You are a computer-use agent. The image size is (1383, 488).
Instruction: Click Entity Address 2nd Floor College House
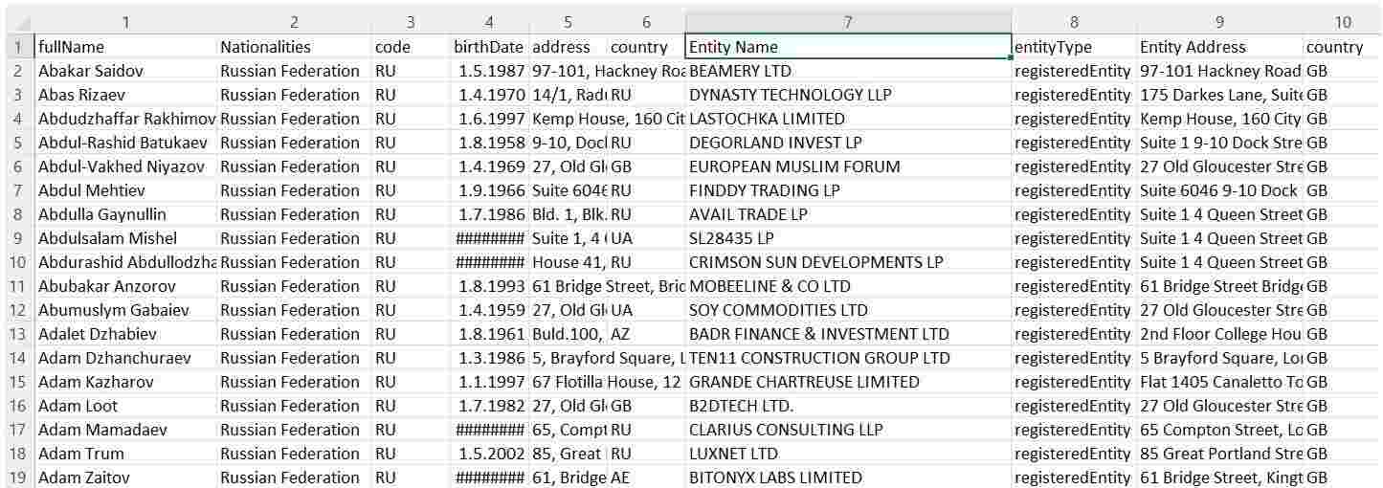(1219, 334)
